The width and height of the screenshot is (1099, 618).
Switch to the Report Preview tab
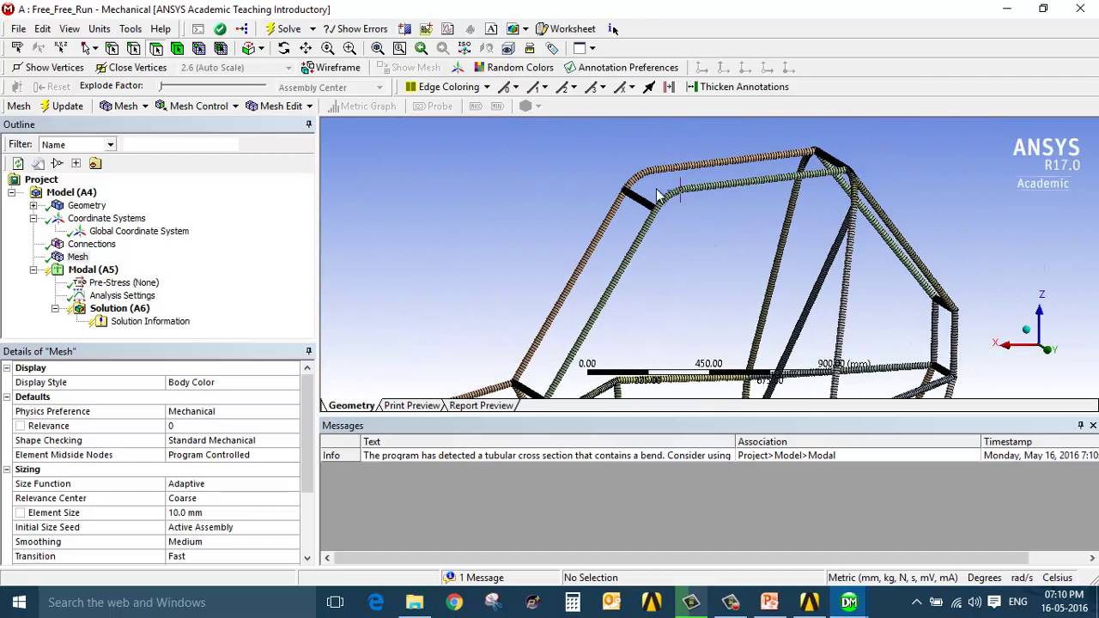coord(481,405)
